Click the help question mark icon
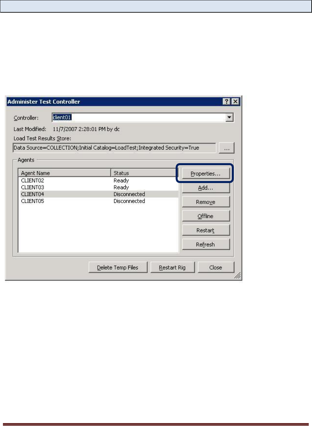 [227, 102]
